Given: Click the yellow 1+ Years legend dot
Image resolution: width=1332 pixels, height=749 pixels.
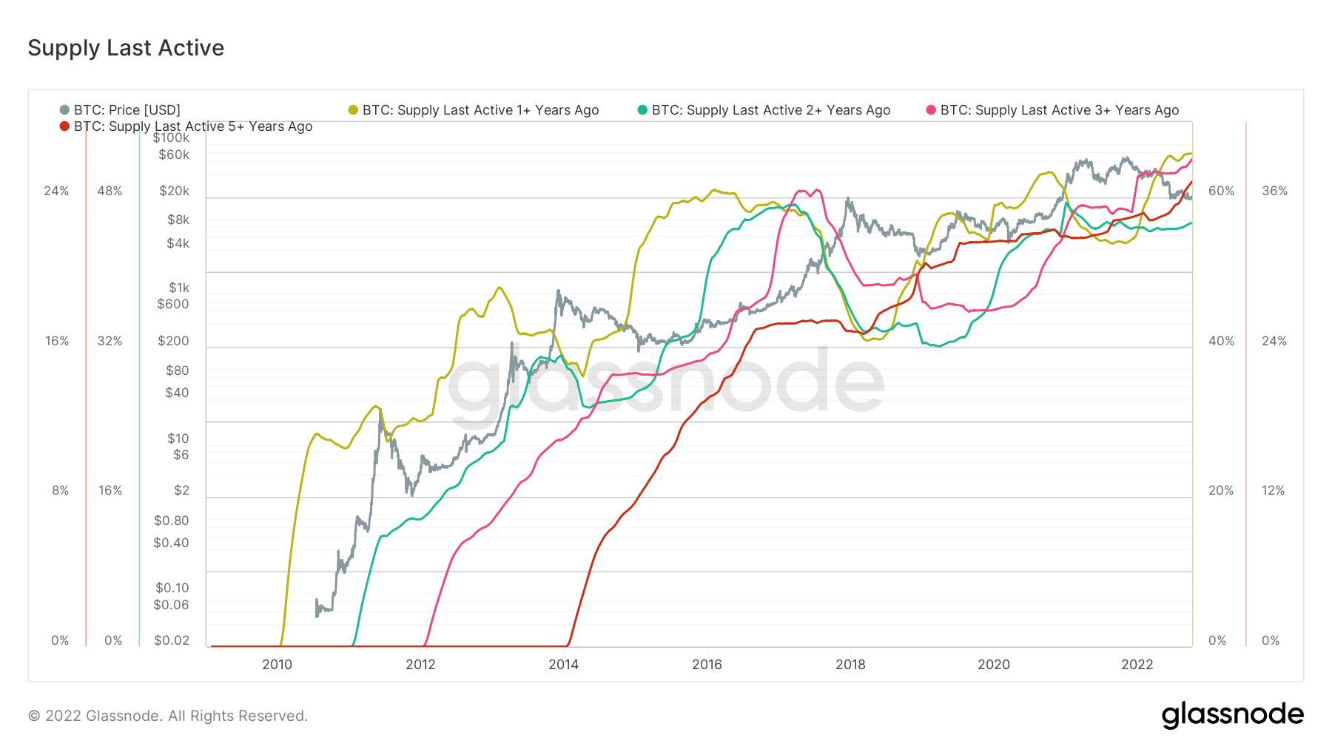Looking at the screenshot, I should coord(353,110).
